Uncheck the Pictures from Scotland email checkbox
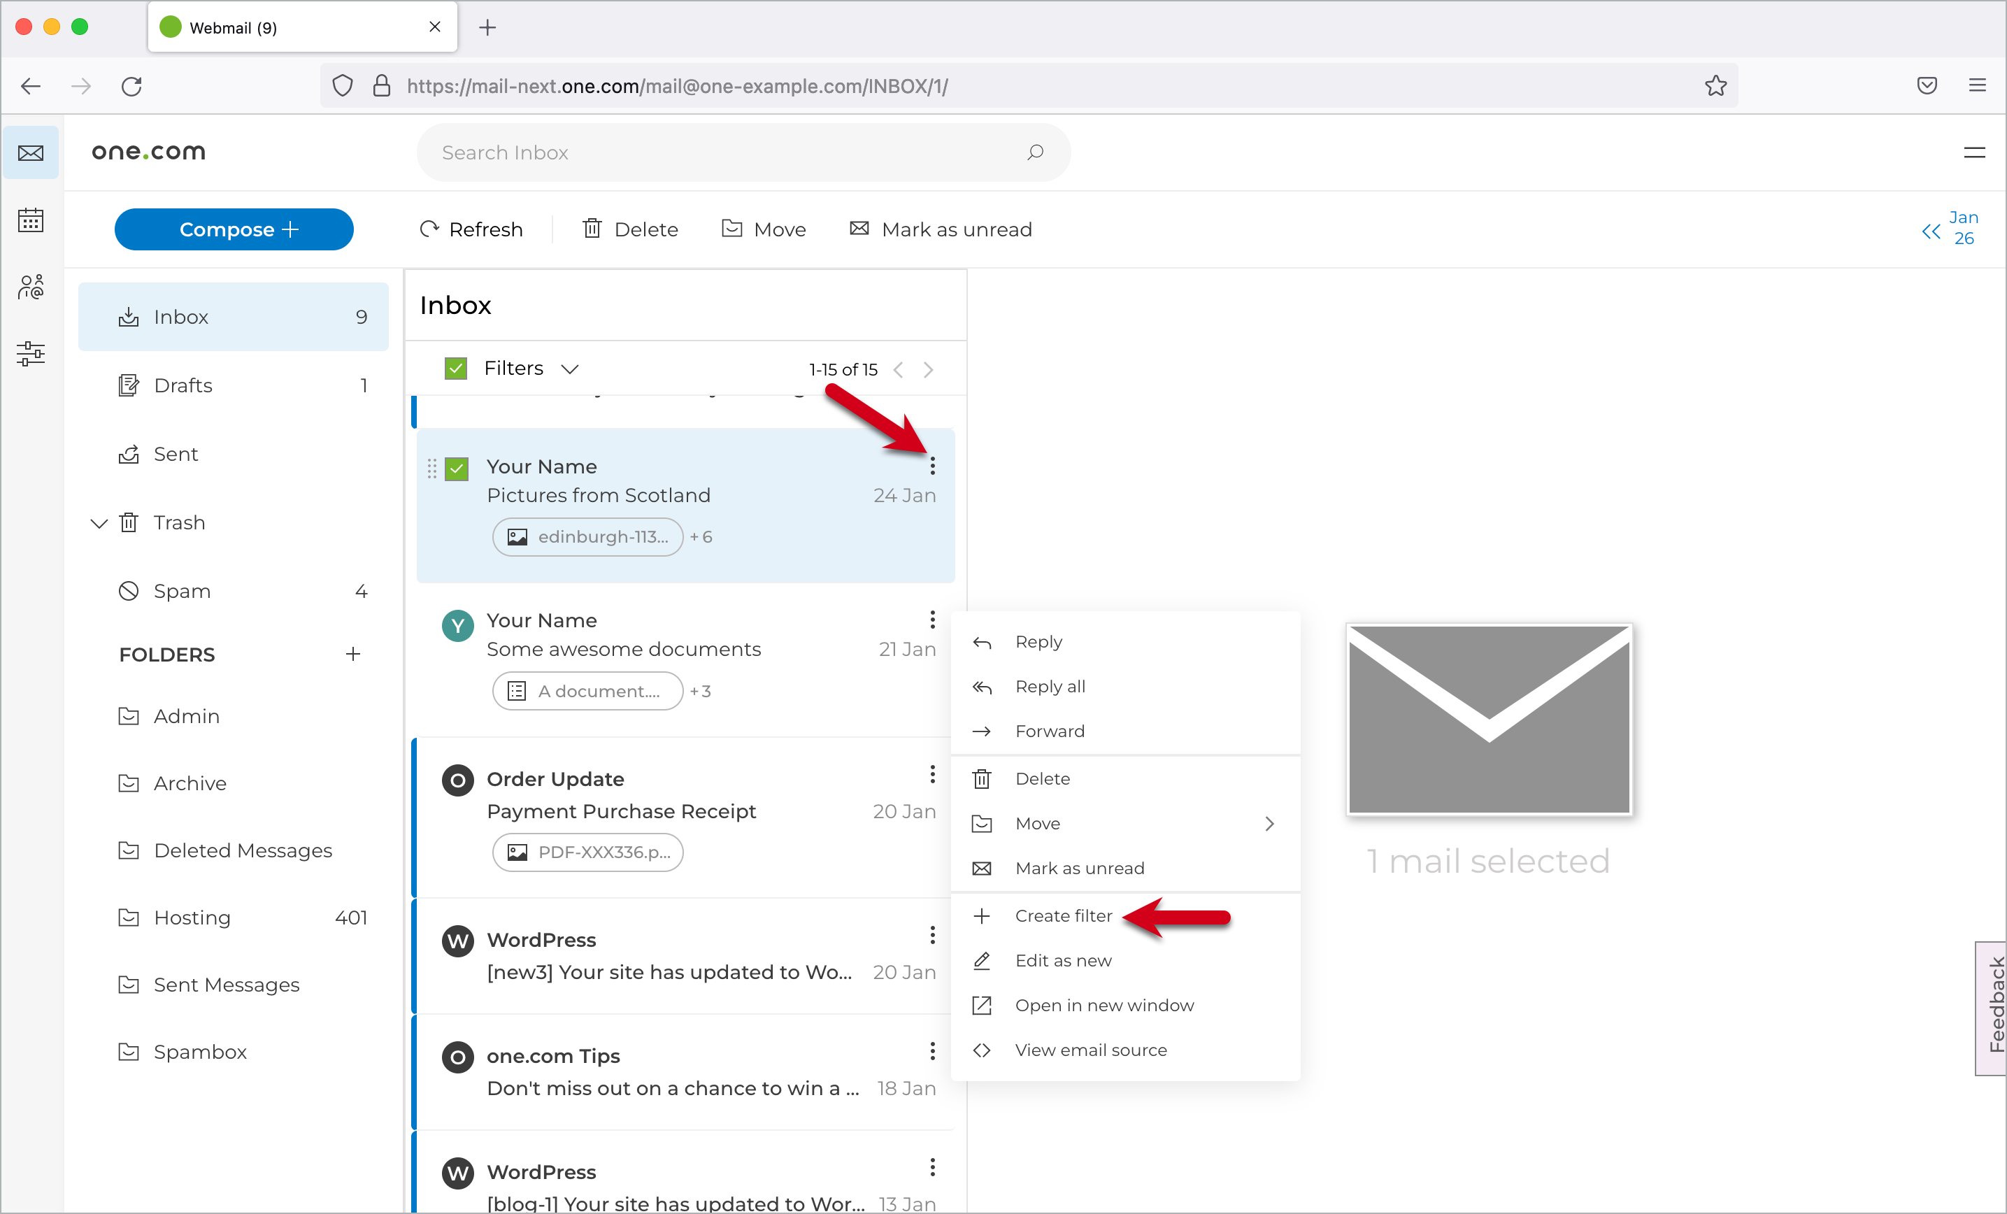 [456, 469]
